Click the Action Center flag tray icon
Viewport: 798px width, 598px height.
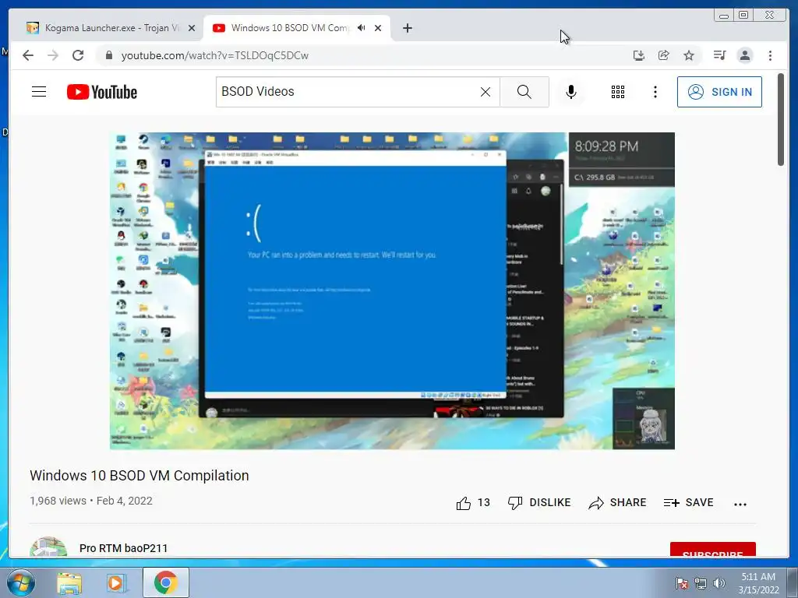(681, 583)
